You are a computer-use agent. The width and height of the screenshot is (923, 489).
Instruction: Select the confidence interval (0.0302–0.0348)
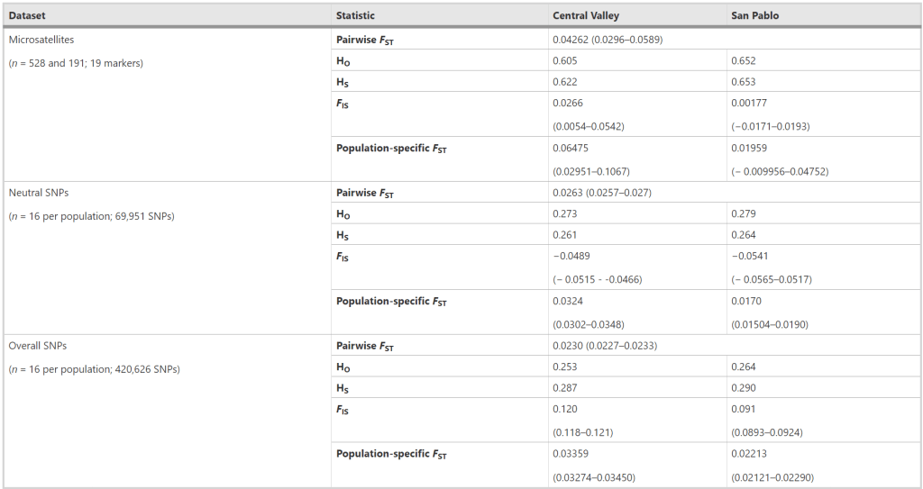pos(589,323)
